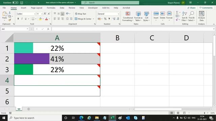The image size is (216, 121).
Task: Click the Wrap Text button
Action: (x=81, y=14)
